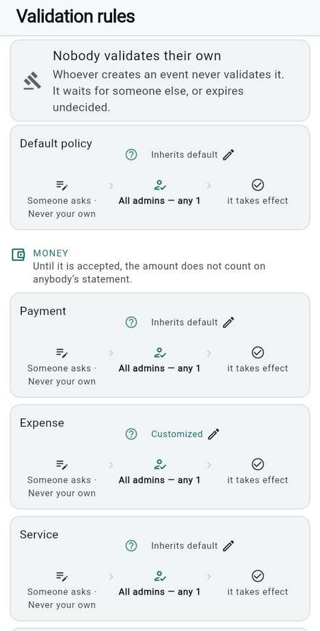Click the request note icon in Service card
Screen dimensions: 320x631
(62, 577)
